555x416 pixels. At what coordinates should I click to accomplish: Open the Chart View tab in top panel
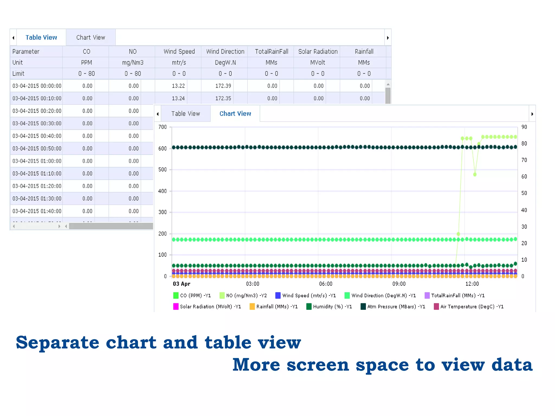tap(91, 37)
